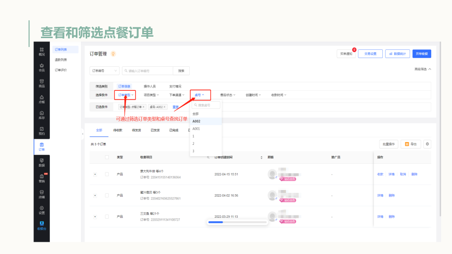Open the 数据 data sidebar icon

[41, 163]
